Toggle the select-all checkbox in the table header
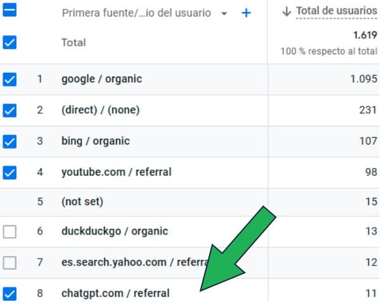The width and height of the screenshot is (380, 304). (9, 11)
